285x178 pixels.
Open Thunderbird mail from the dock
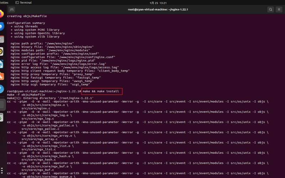[x=2, y=27]
